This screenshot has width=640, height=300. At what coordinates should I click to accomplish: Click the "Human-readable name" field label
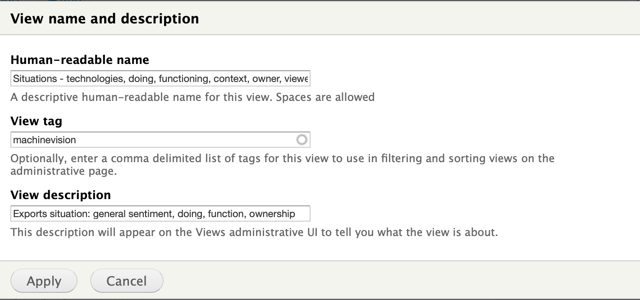[x=80, y=59]
